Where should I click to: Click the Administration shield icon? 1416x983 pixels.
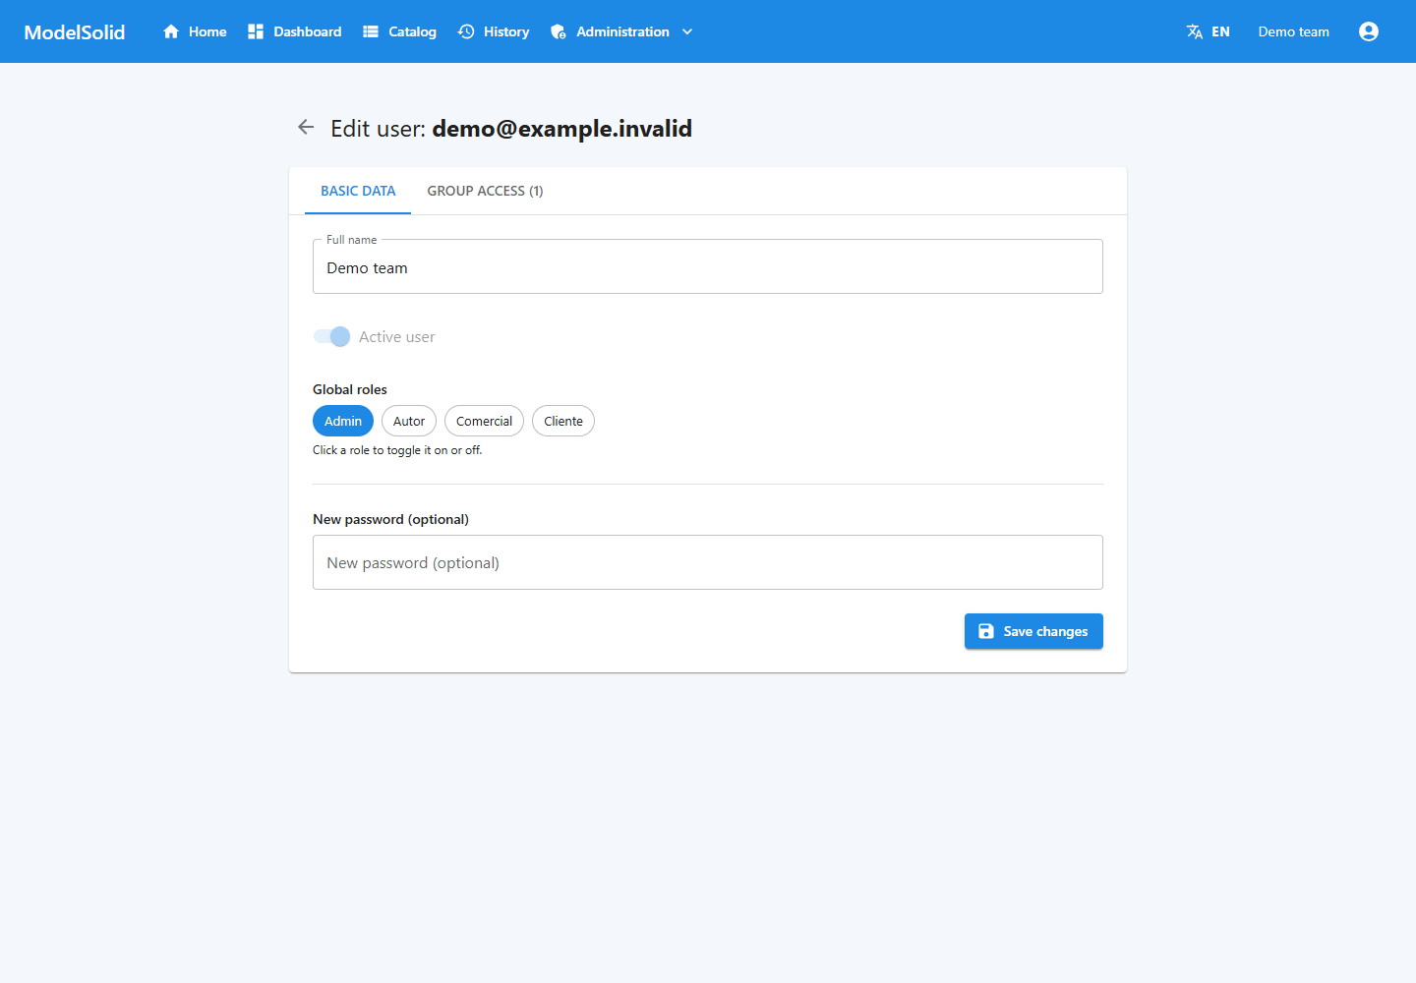click(559, 31)
